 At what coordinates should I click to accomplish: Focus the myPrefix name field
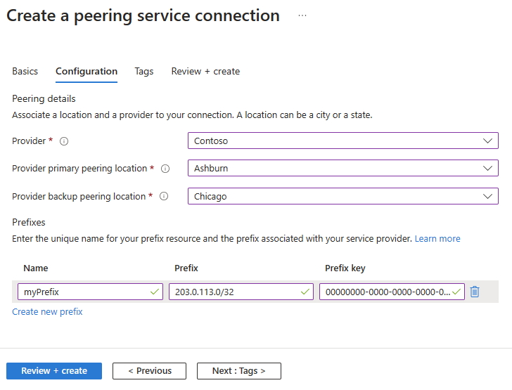pos(84,292)
